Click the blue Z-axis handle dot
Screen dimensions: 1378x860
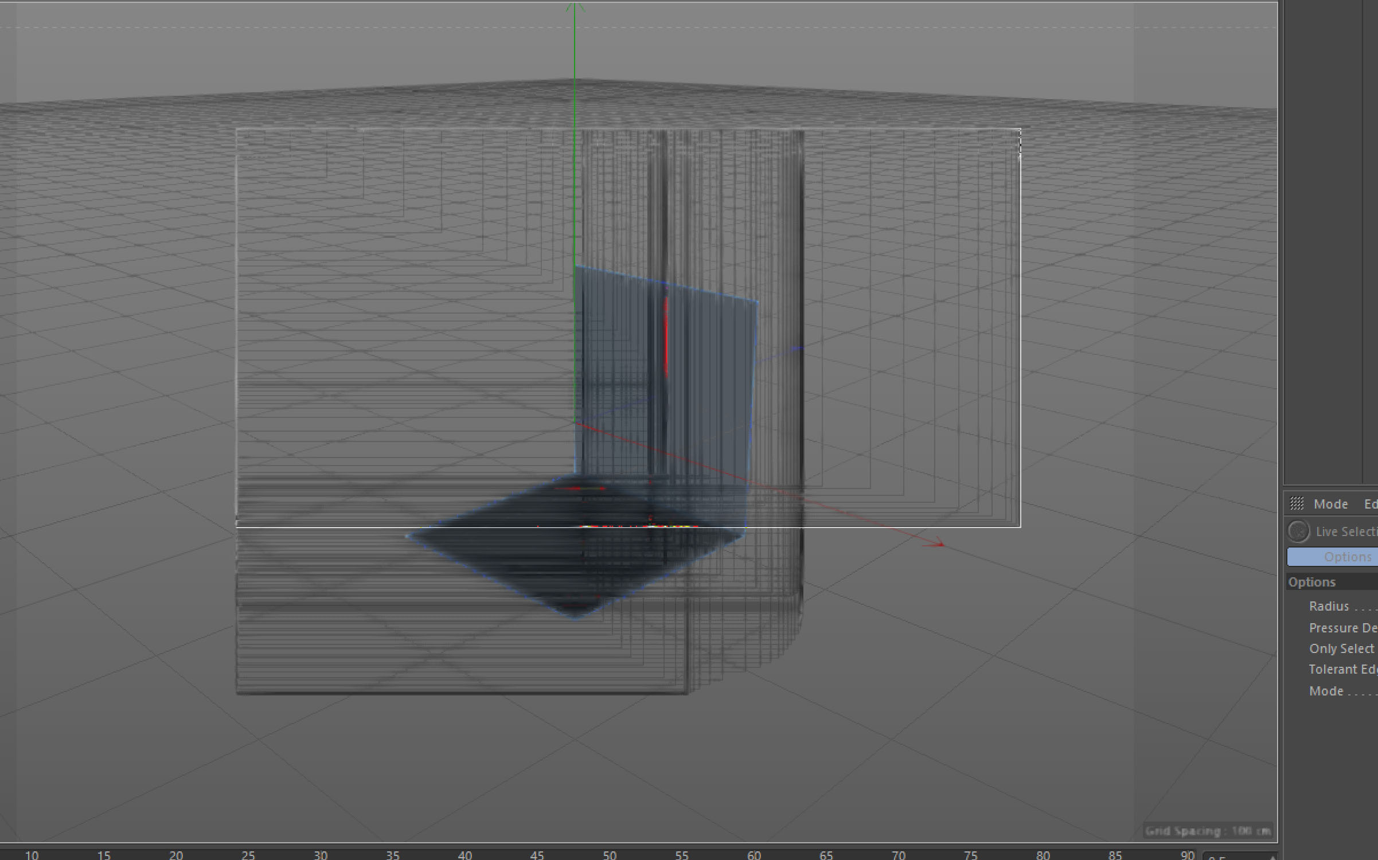click(x=797, y=347)
